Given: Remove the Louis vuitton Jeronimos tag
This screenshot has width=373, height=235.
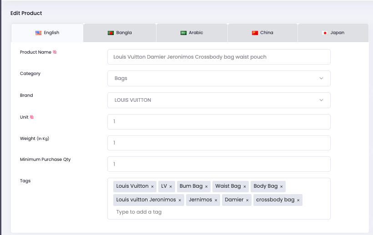Looking at the screenshot, I should [180, 200].
